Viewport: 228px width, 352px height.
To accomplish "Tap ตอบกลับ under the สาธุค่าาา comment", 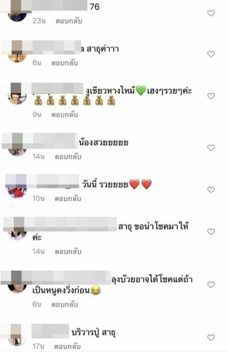I will tap(65, 63).
